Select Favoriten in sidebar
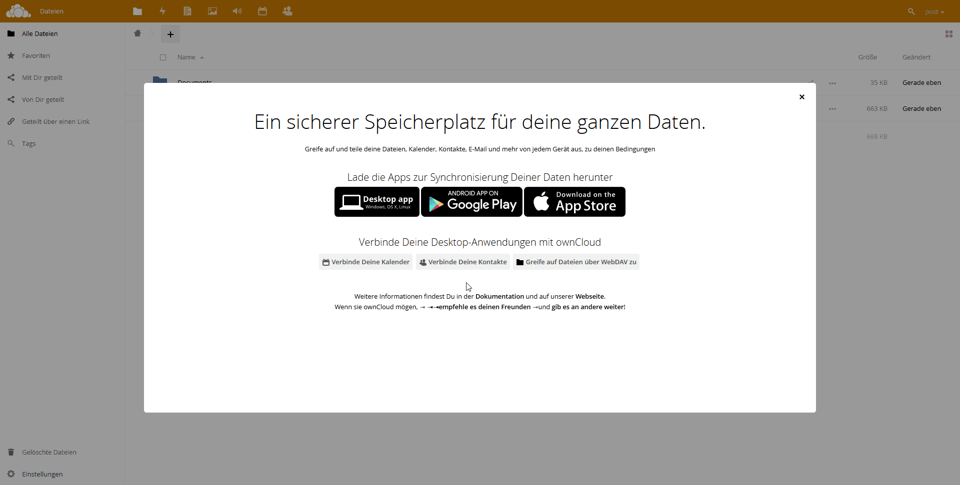Image resolution: width=960 pixels, height=485 pixels. pos(62,55)
